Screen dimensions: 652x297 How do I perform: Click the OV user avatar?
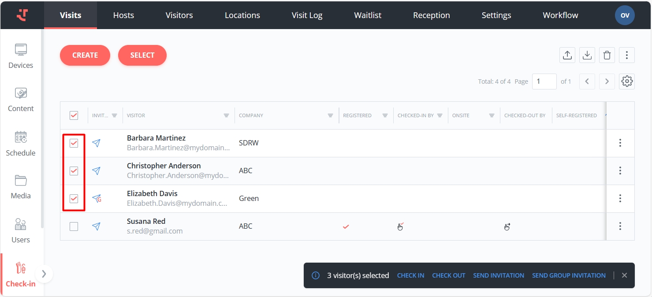coord(625,15)
